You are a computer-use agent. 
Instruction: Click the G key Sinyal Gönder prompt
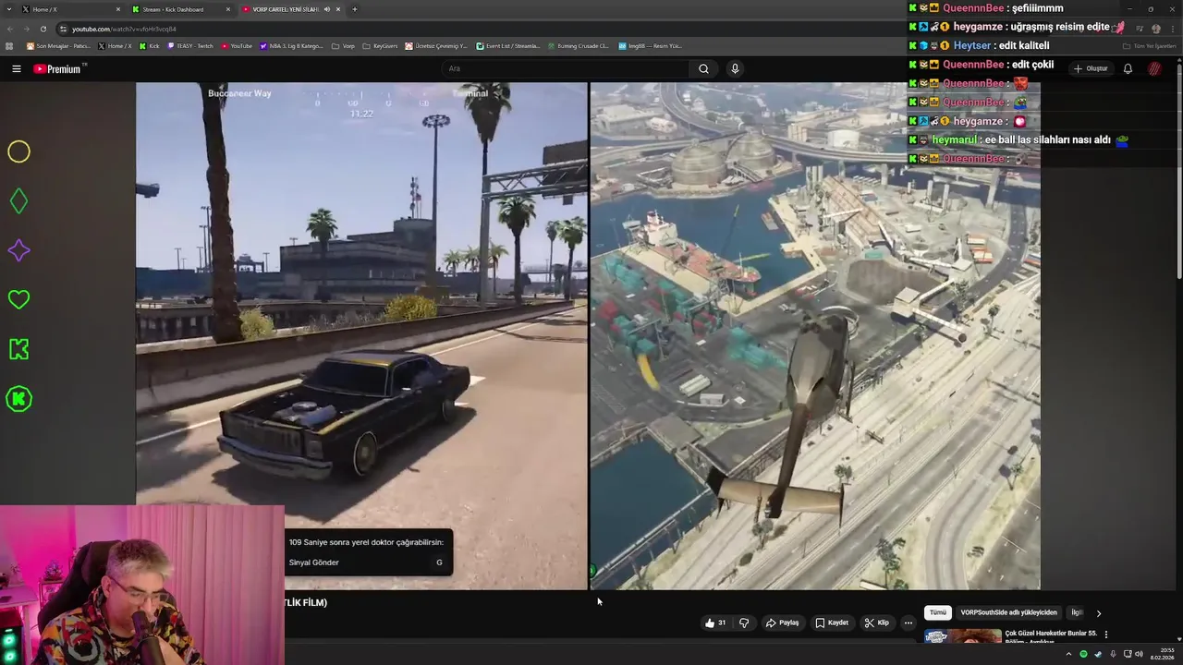point(439,562)
